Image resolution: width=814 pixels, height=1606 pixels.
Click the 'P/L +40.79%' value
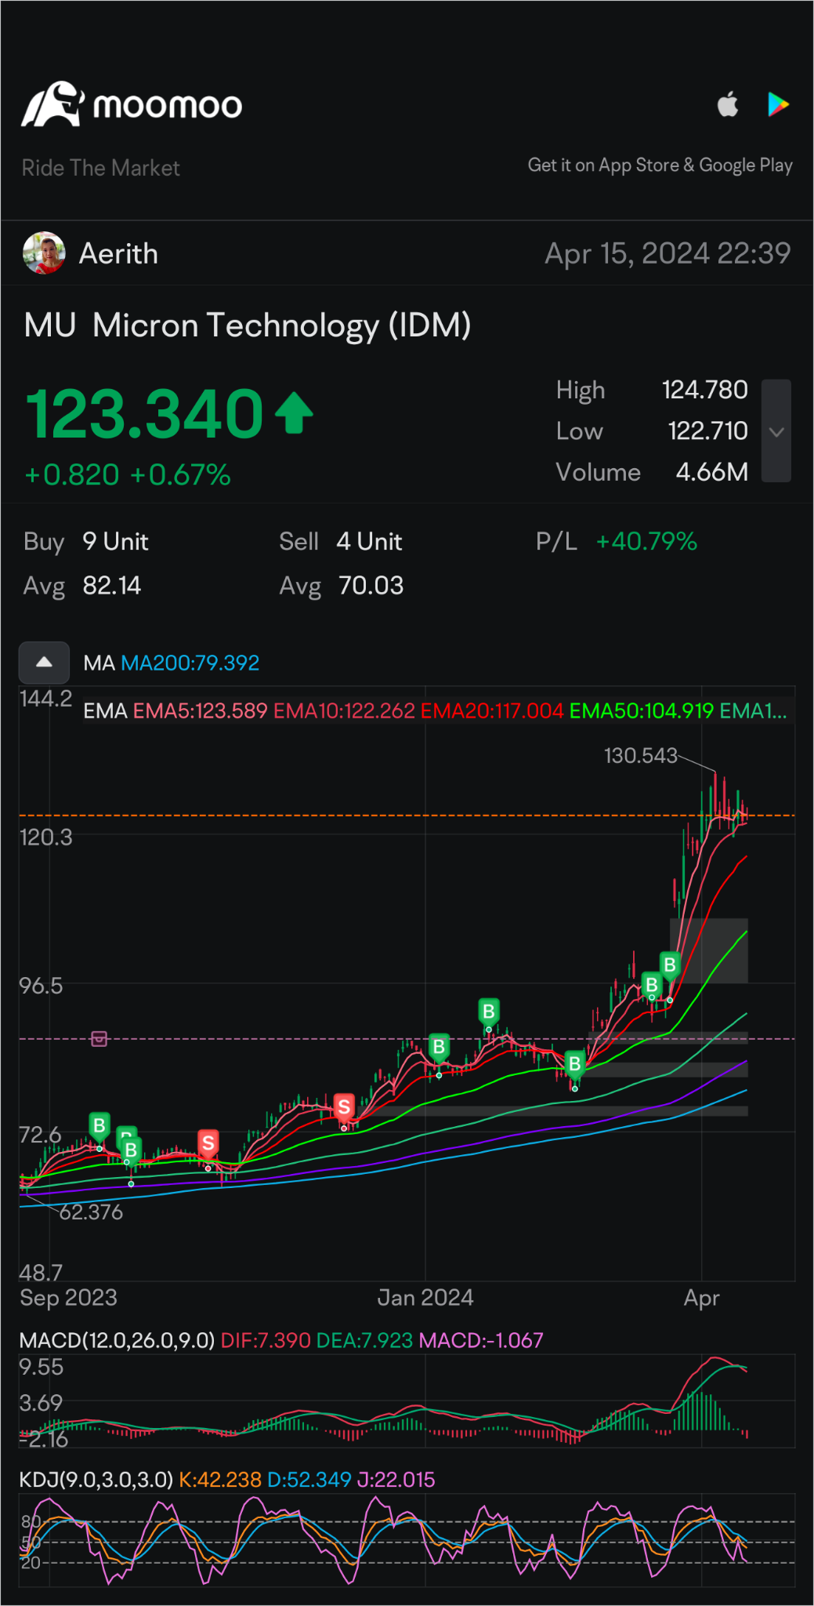tap(617, 541)
